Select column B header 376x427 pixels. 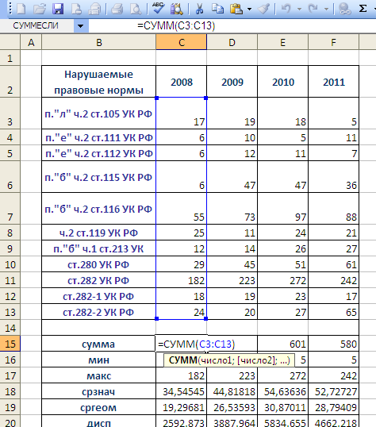tap(99, 43)
